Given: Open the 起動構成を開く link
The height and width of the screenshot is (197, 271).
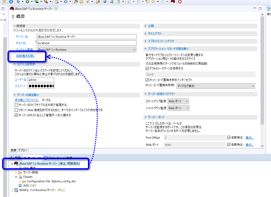Looking at the screenshot, I should (26, 56).
